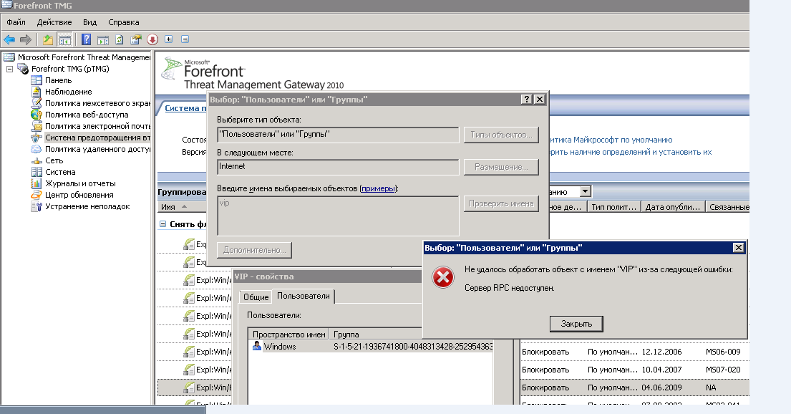The width and height of the screenshot is (791, 414).
Task: Click the Закрыть button in error dialog
Action: (576, 324)
